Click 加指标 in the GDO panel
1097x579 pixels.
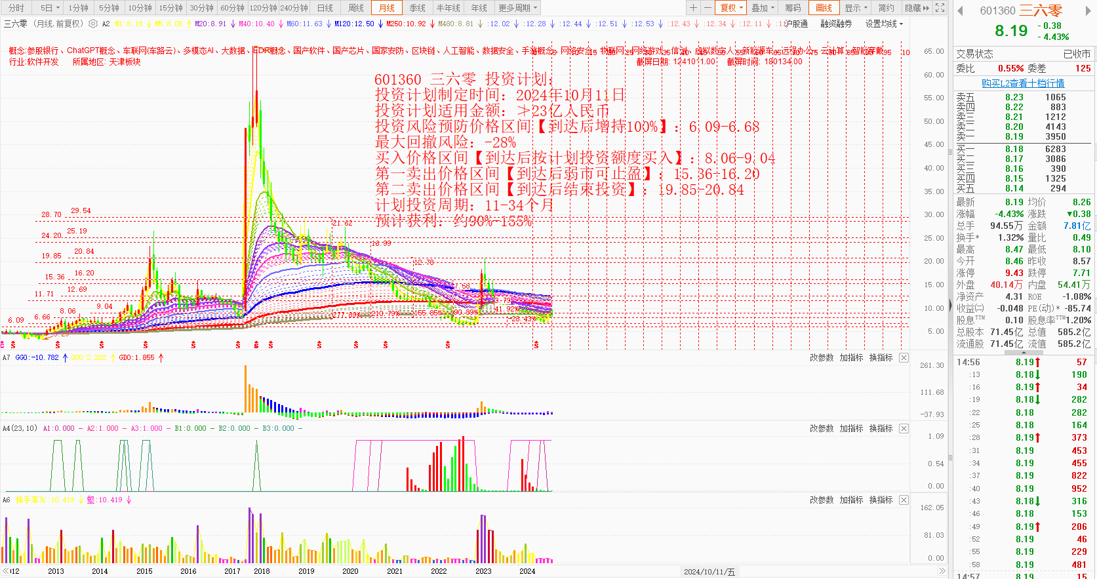pos(851,357)
